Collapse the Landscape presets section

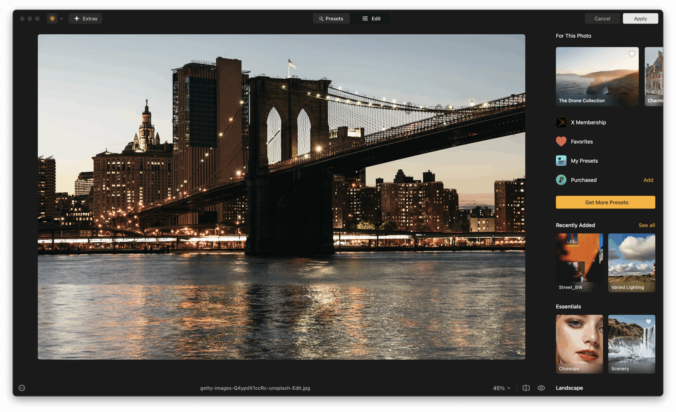(x=569, y=388)
